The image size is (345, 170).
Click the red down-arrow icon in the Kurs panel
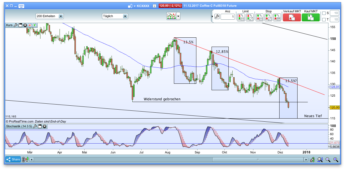coord(30,25)
